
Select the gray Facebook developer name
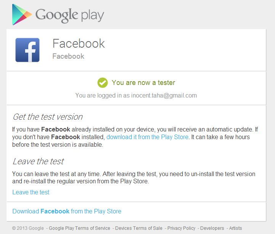(x=68, y=56)
